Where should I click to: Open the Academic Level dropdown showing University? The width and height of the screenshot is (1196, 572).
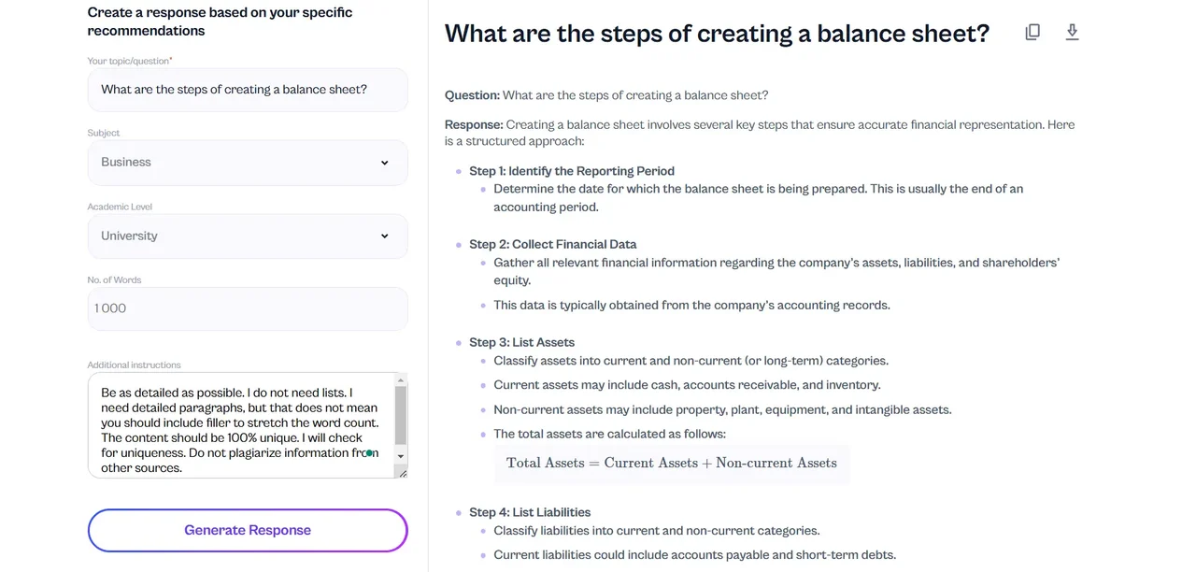[248, 236]
